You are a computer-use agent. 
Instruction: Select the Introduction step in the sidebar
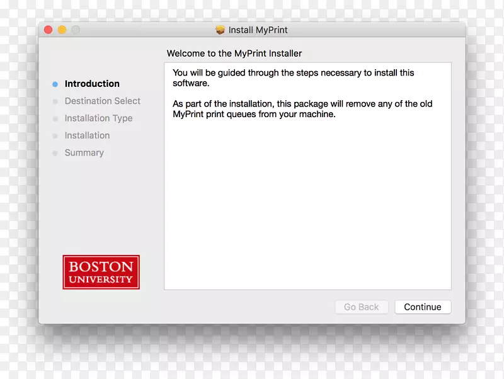pyautogui.click(x=92, y=84)
